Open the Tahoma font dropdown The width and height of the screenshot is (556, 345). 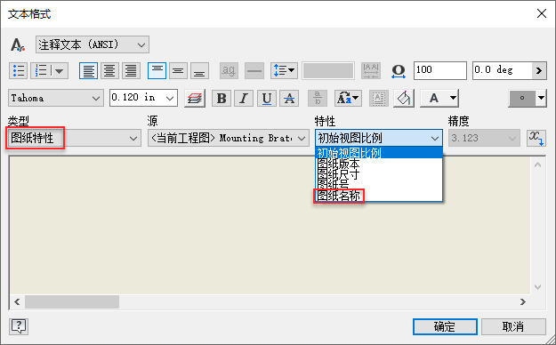[x=56, y=98]
